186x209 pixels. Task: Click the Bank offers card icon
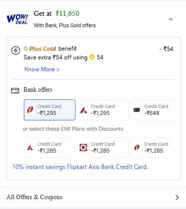point(15,91)
